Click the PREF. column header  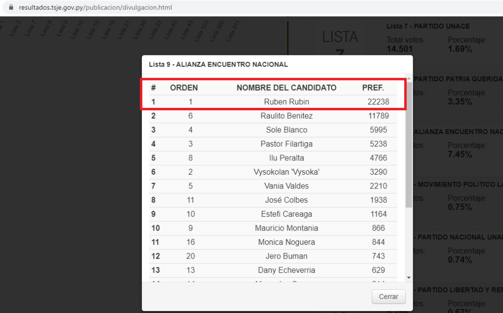coord(373,88)
